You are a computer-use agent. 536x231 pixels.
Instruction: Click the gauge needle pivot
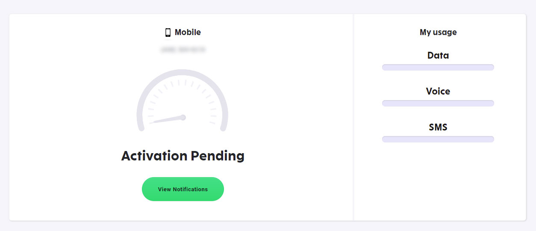[x=183, y=117]
